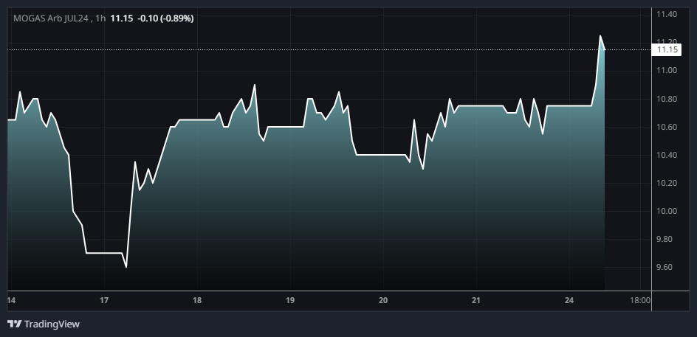697x337 pixels.
Task: Click the bold 11.15 price in legend
Action: click(122, 18)
